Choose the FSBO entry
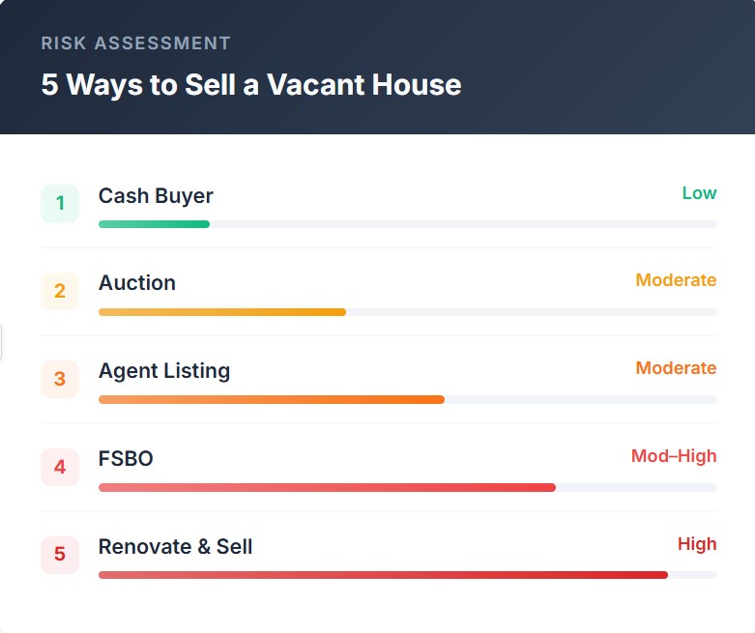Image resolution: width=755 pixels, height=633 pixels. (x=126, y=459)
